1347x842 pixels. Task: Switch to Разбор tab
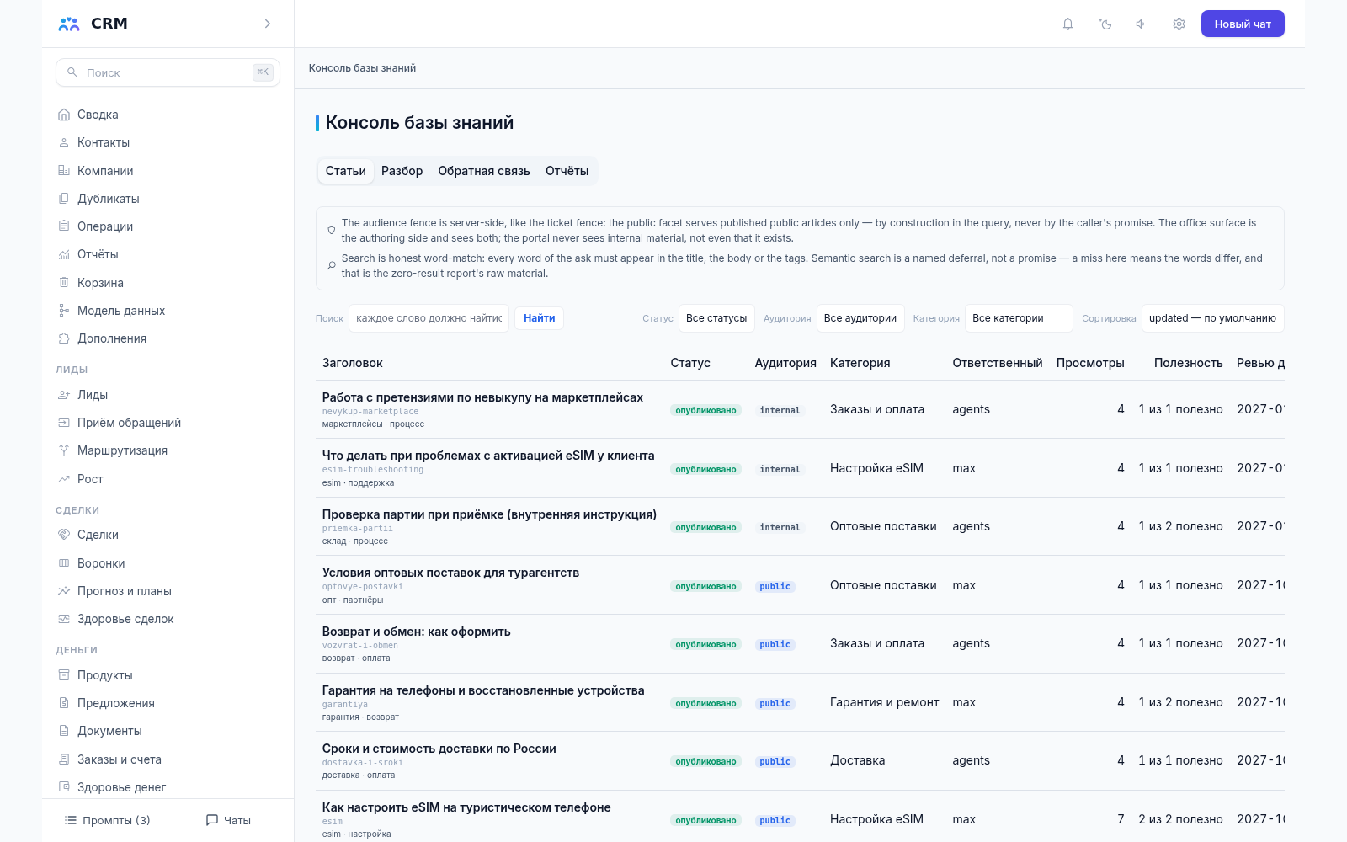[402, 171]
